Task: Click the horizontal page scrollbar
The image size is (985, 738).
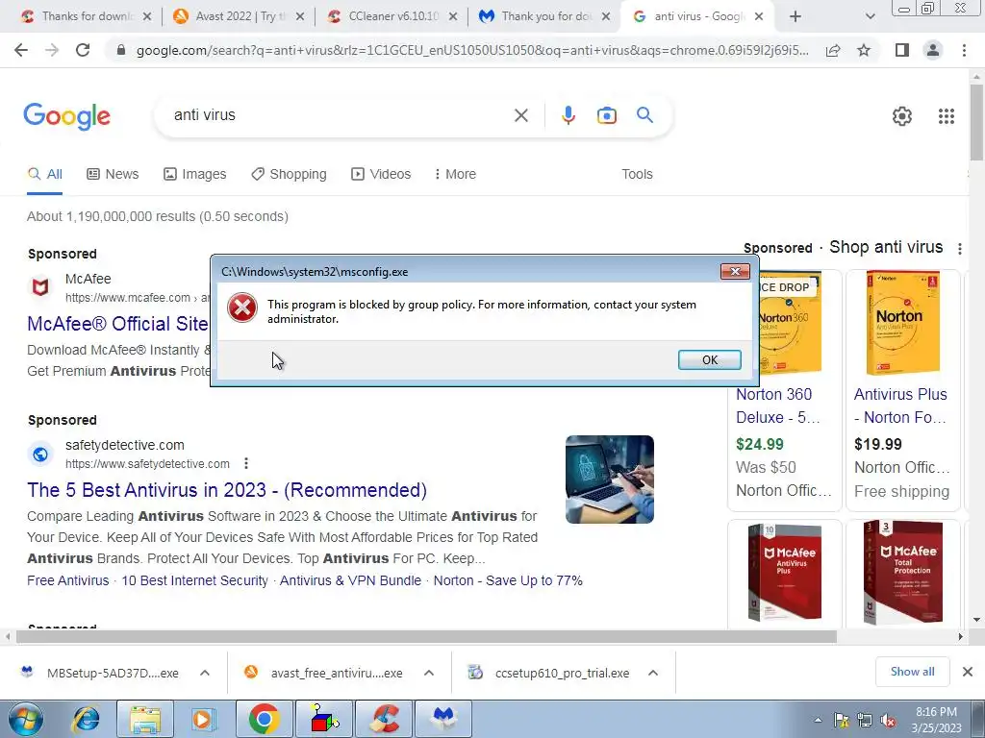Action: click(x=426, y=636)
